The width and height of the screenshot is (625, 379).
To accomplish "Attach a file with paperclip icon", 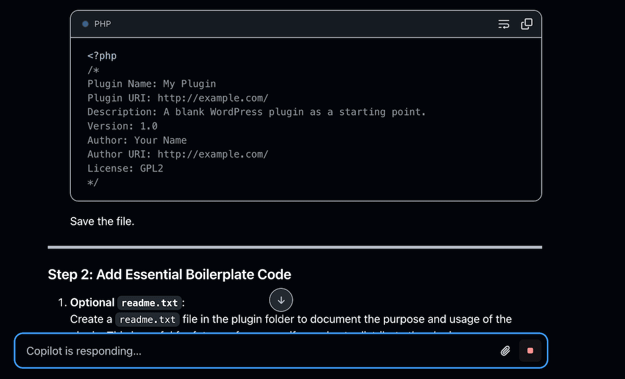I will coord(505,351).
